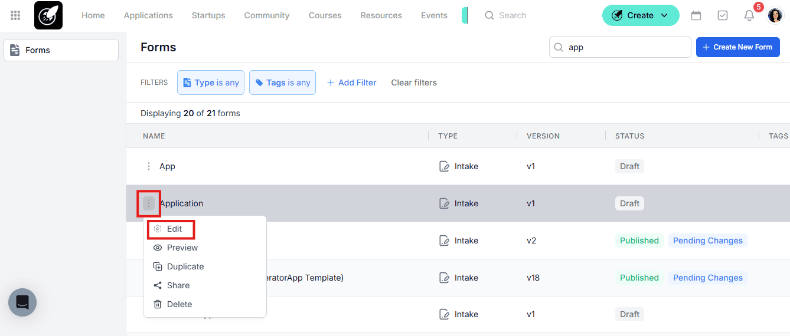This screenshot has height=336, width=790.
Task: Select Edit from the context menu
Action: coord(174,229)
